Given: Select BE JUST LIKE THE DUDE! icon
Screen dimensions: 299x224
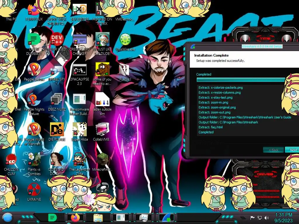Looking at the screenshot, I should 102,44.
